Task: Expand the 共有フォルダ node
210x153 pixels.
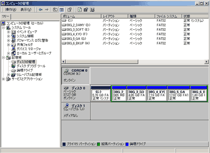Action: click(x=8, y=45)
